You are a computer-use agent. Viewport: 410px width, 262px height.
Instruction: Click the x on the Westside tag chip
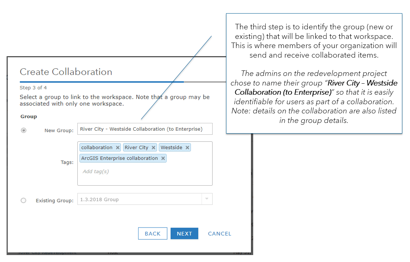tap(187, 147)
